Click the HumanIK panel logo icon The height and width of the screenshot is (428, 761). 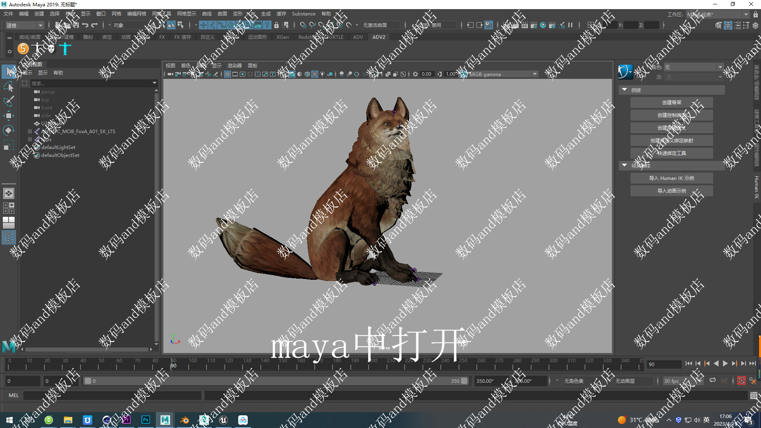[x=625, y=72]
